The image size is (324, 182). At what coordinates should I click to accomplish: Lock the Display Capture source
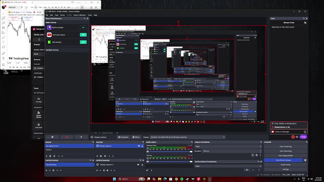click(x=142, y=146)
